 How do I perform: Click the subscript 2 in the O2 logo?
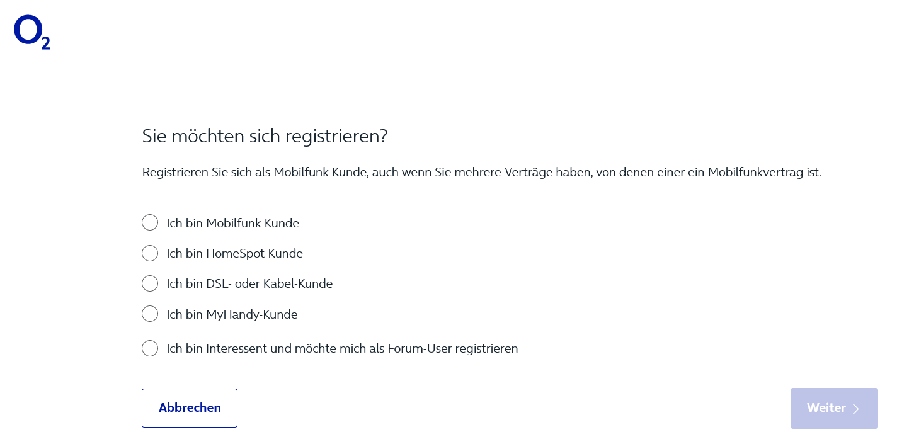[x=45, y=43]
